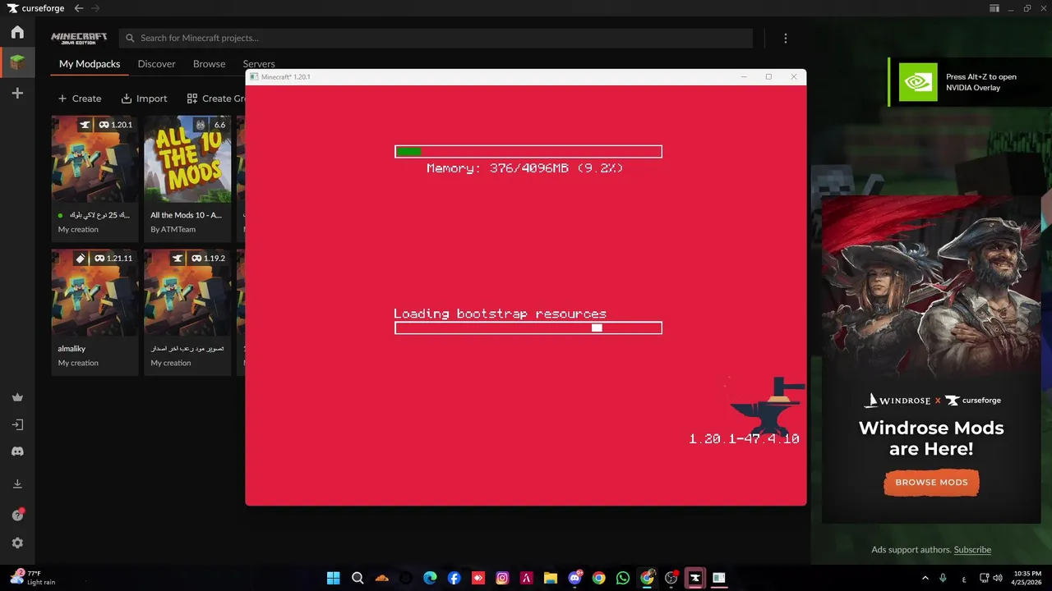The image size is (1052, 591).
Task: Create a new modpack profile
Action: [x=80, y=98]
